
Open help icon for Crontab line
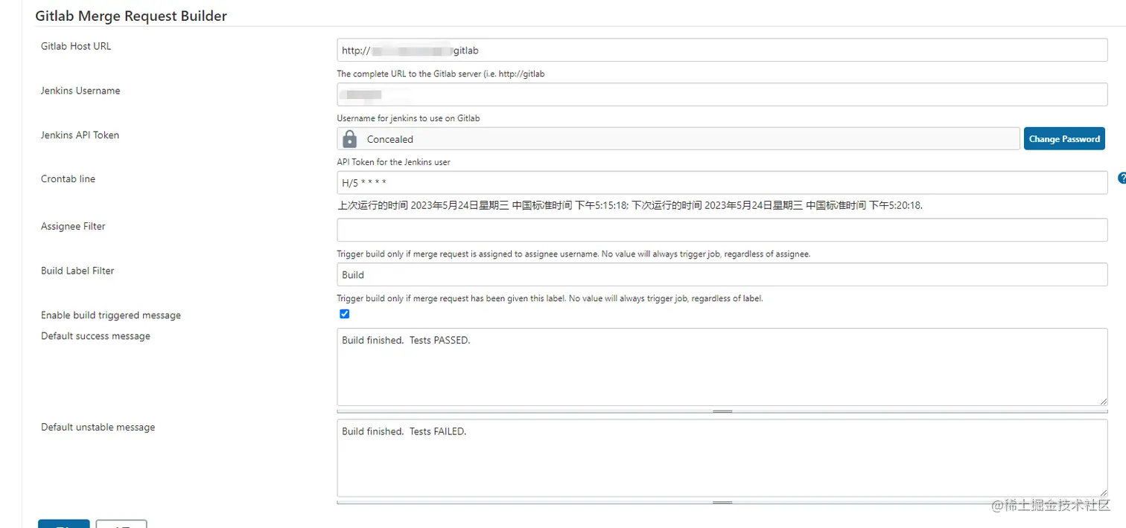1122,178
